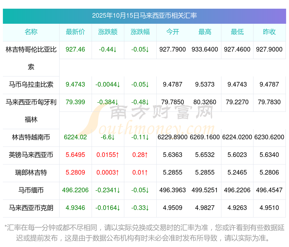Click the disclaimer note starting with *汇率在每一分钟

coord(144,233)
